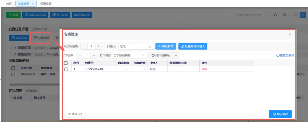Image resolution: width=308 pixels, height=122 pixels.
Task: Toggle header checkbox in 关联单据信息 table
Action: 13,68
